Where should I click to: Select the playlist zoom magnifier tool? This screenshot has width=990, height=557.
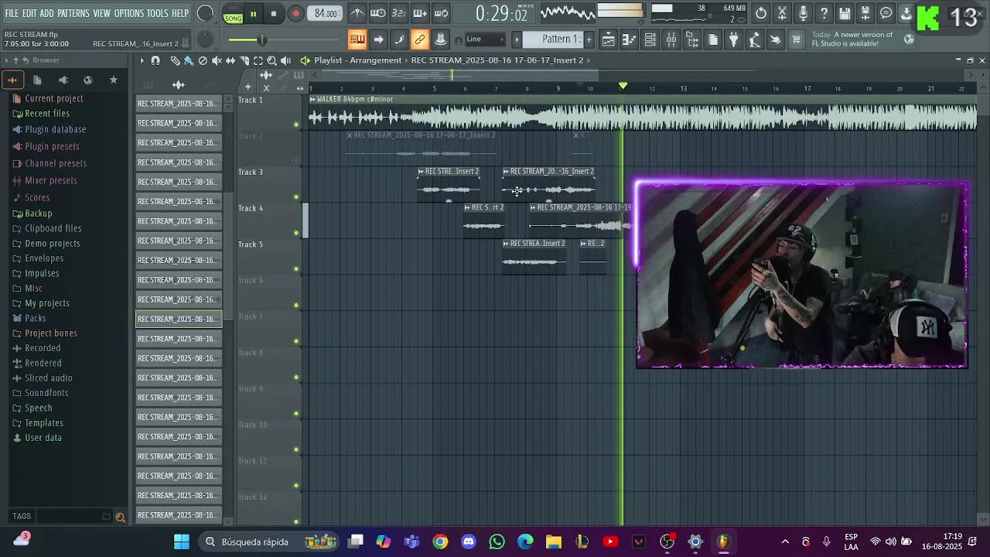[x=271, y=60]
